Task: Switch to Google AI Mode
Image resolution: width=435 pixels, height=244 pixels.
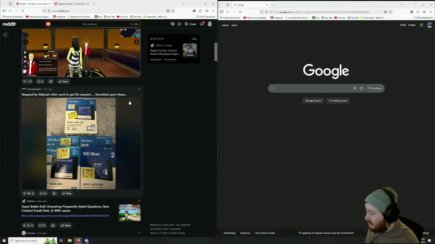Action: [x=375, y=88]
